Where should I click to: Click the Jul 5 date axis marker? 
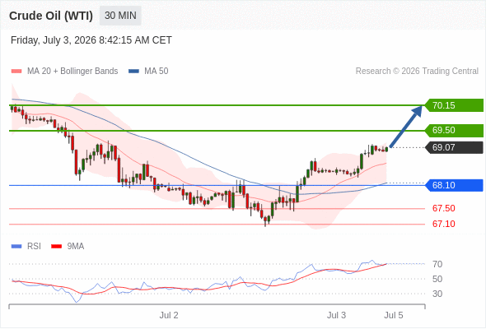394,315
